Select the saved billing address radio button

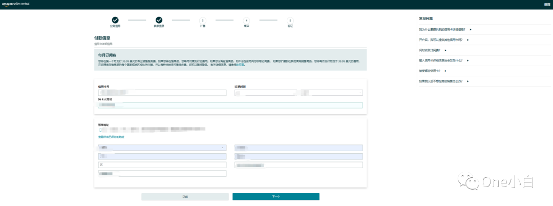tap(100, 130)
